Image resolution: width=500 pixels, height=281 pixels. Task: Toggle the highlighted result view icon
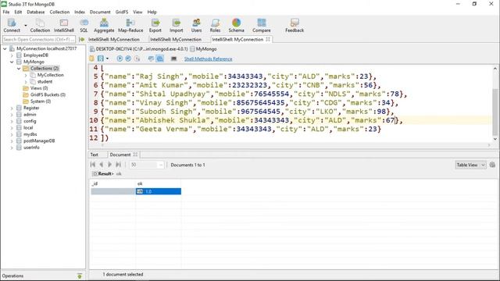click(x=159, y=59)
